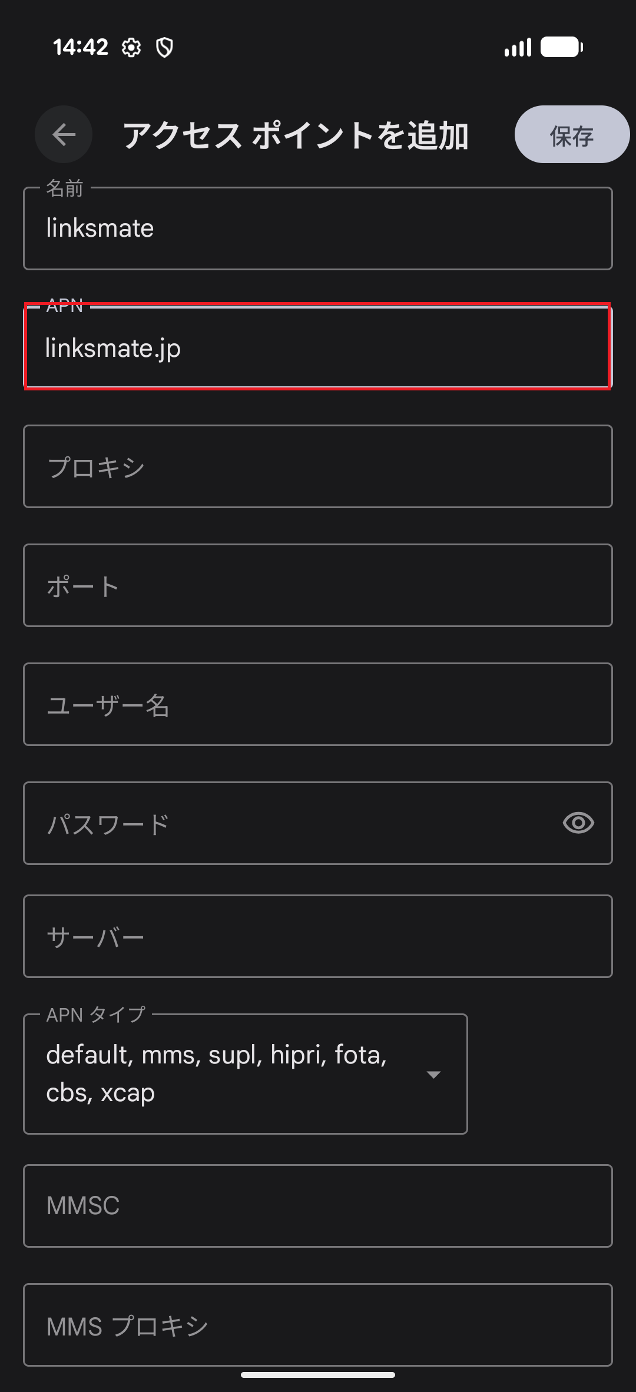Tap the shield icon in the status bar
The image size is (636, 1392).
tap(165, 47)
